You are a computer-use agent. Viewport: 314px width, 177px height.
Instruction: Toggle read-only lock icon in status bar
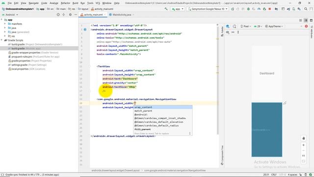[x=301, y=175]
